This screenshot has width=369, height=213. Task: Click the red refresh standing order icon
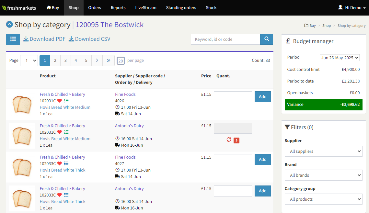(x=229, y=140)
